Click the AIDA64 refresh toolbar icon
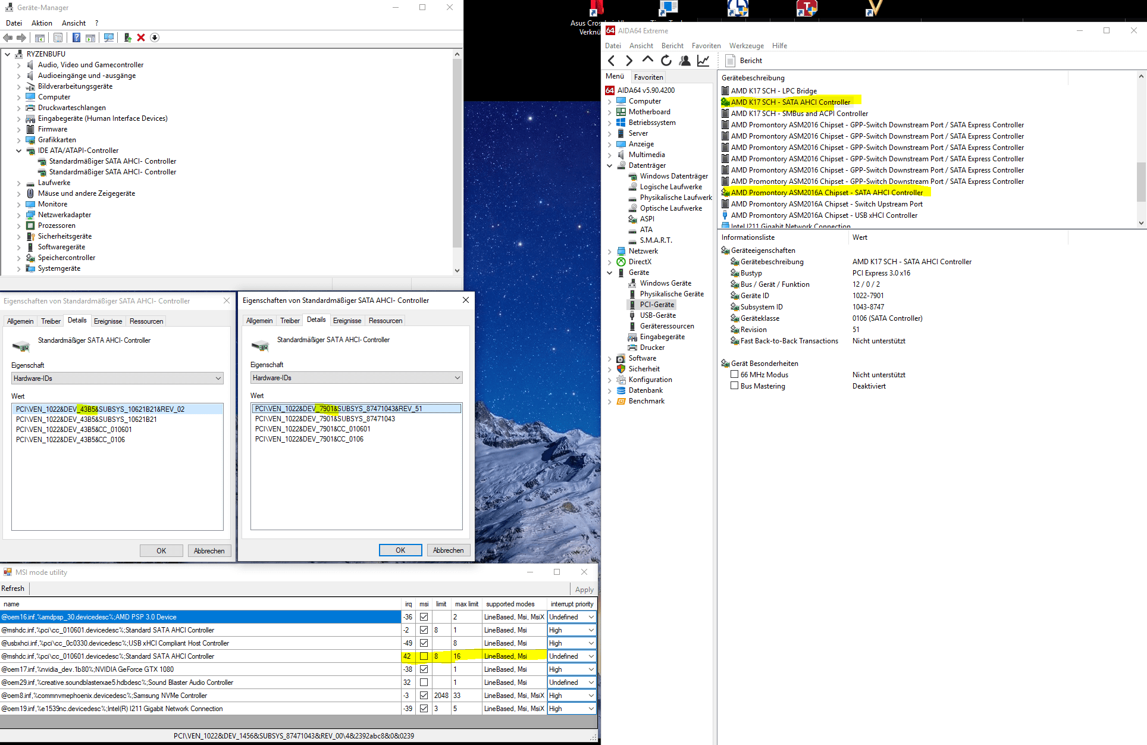This screenshot has width=1147, height=745. 666,61
